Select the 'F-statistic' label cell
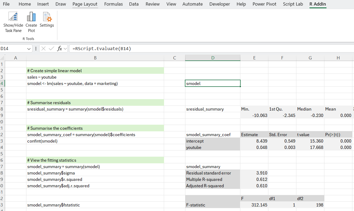 213,205
